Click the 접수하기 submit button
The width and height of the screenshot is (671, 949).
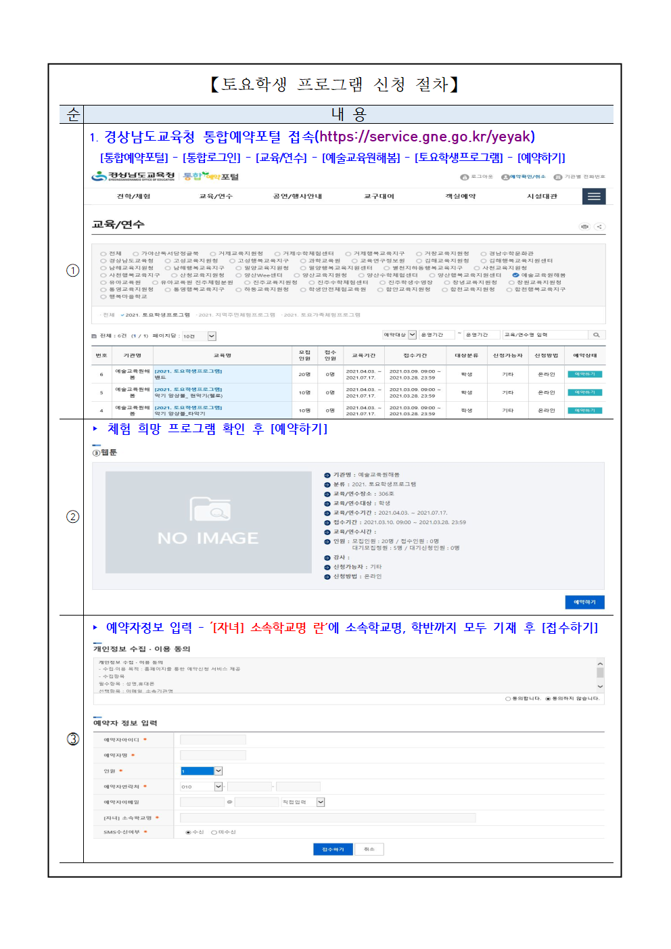coord(333,849)
